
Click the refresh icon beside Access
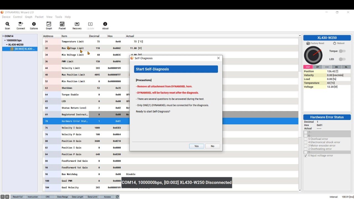point(117,197)
